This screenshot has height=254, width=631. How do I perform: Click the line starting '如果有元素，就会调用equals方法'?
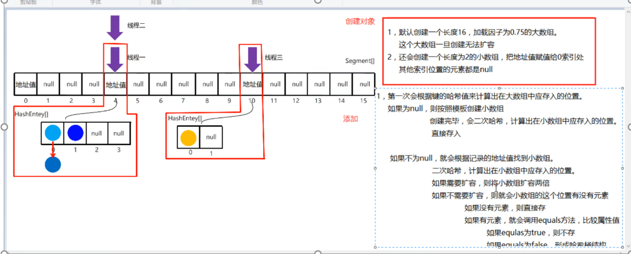tap(542, 220)
